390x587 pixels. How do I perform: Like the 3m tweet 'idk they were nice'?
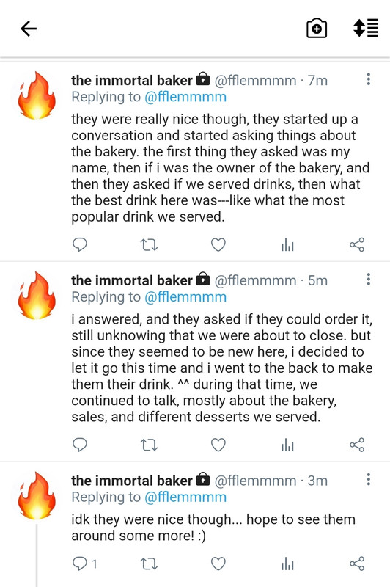(218, 564)
